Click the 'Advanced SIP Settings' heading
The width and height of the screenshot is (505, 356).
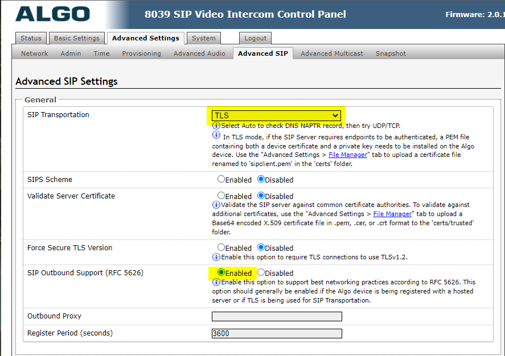67,81
